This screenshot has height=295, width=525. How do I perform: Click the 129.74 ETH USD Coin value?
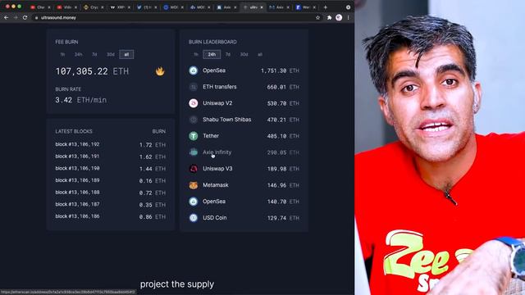point(283,218)
